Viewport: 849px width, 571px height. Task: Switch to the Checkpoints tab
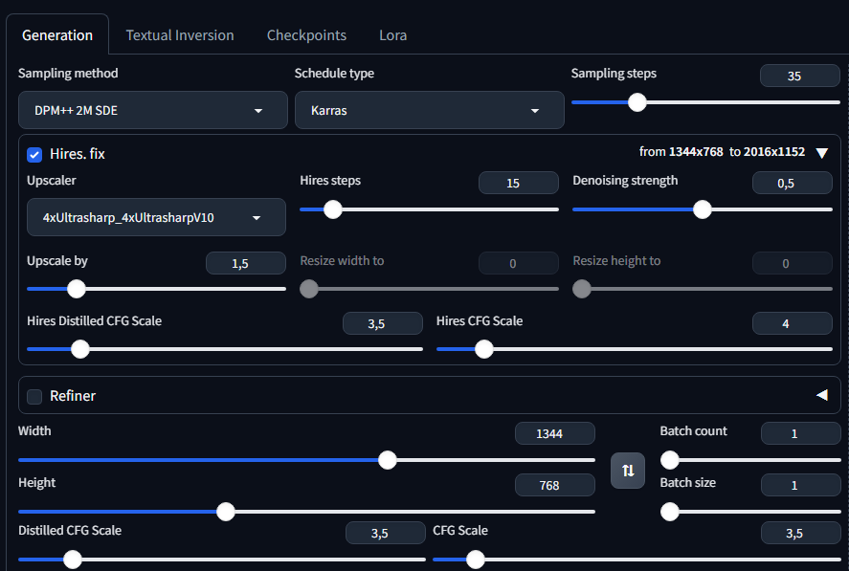point(306,35)
